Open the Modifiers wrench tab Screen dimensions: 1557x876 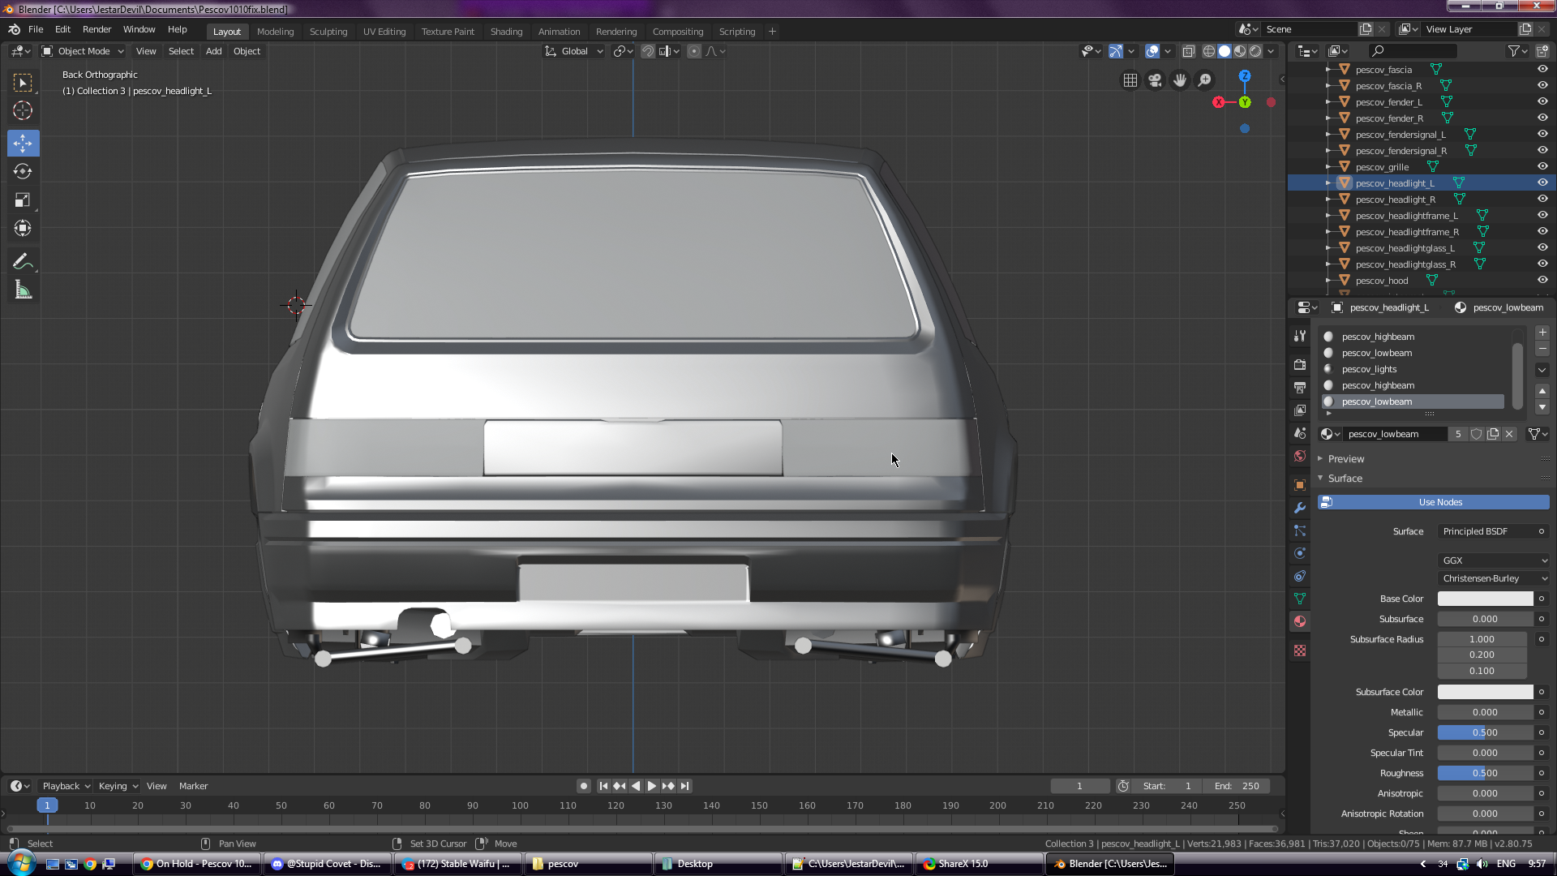pyautogui.click(x=1300, y=508)
